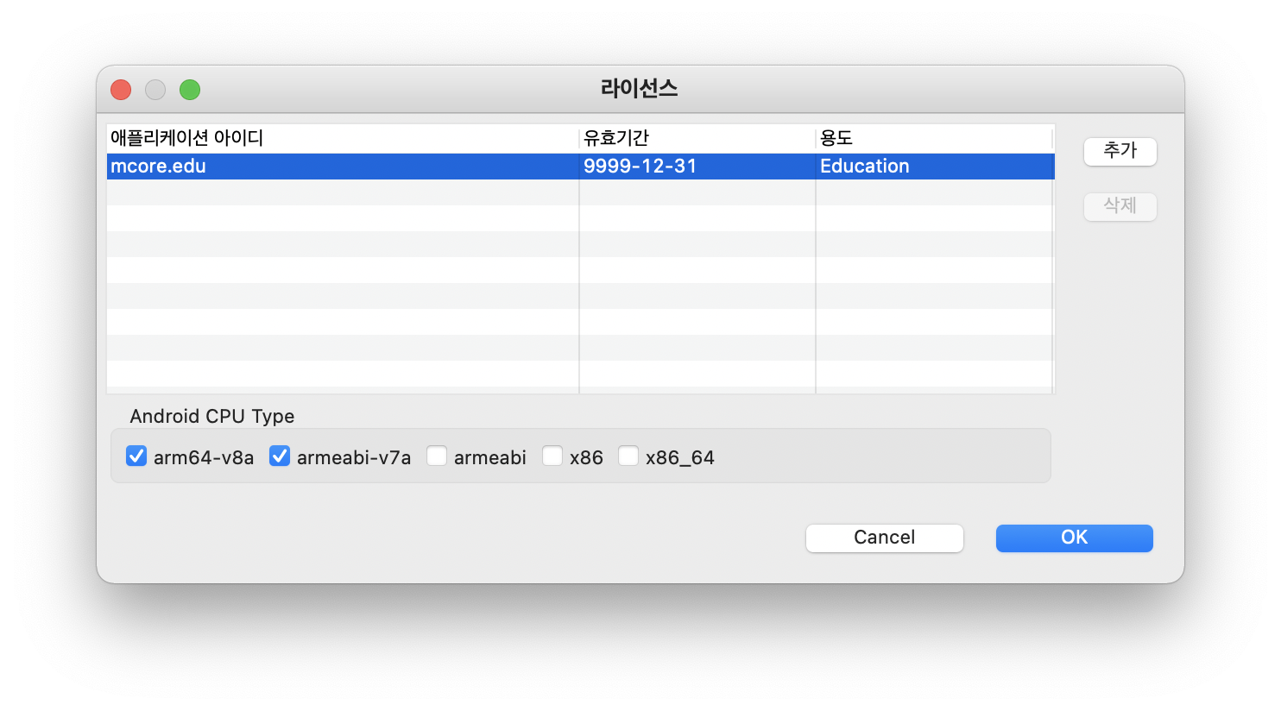The width and height of the screenshot is (1281, 711).
Task: Click the Education usage cell
Action: click(935, 167)
